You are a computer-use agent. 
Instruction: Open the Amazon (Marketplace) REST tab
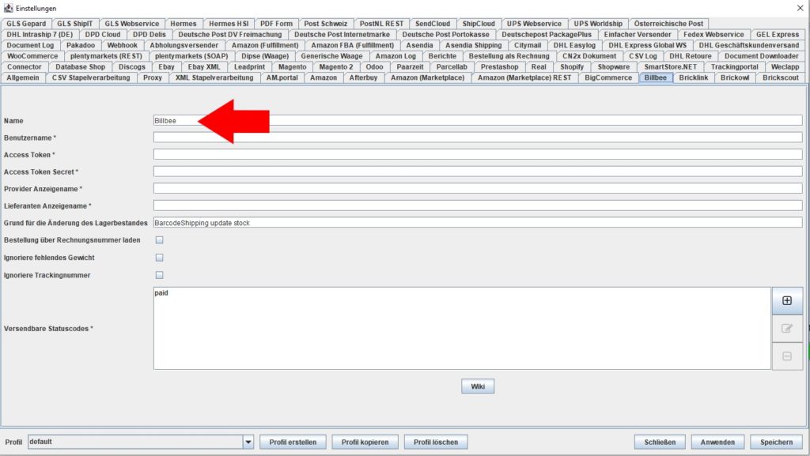coord(525,78)
